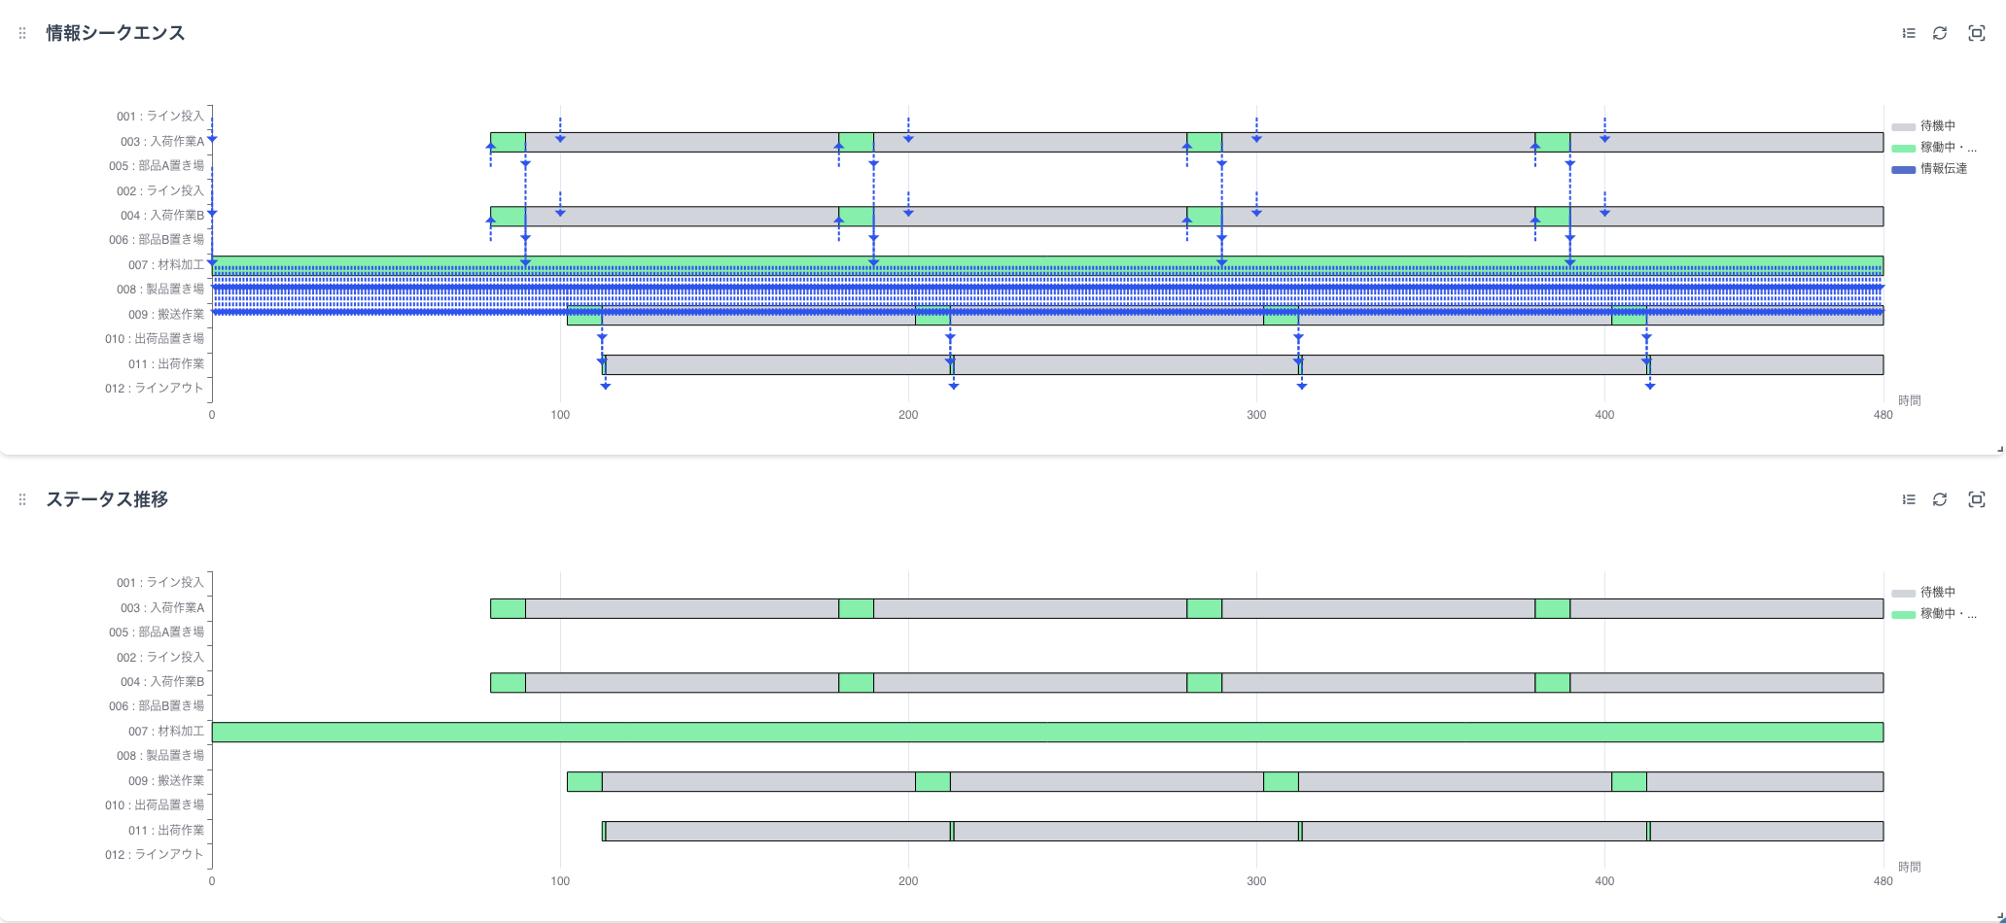
Task: Click the 情報シークエンス panel title
Action: coord(115,33)
